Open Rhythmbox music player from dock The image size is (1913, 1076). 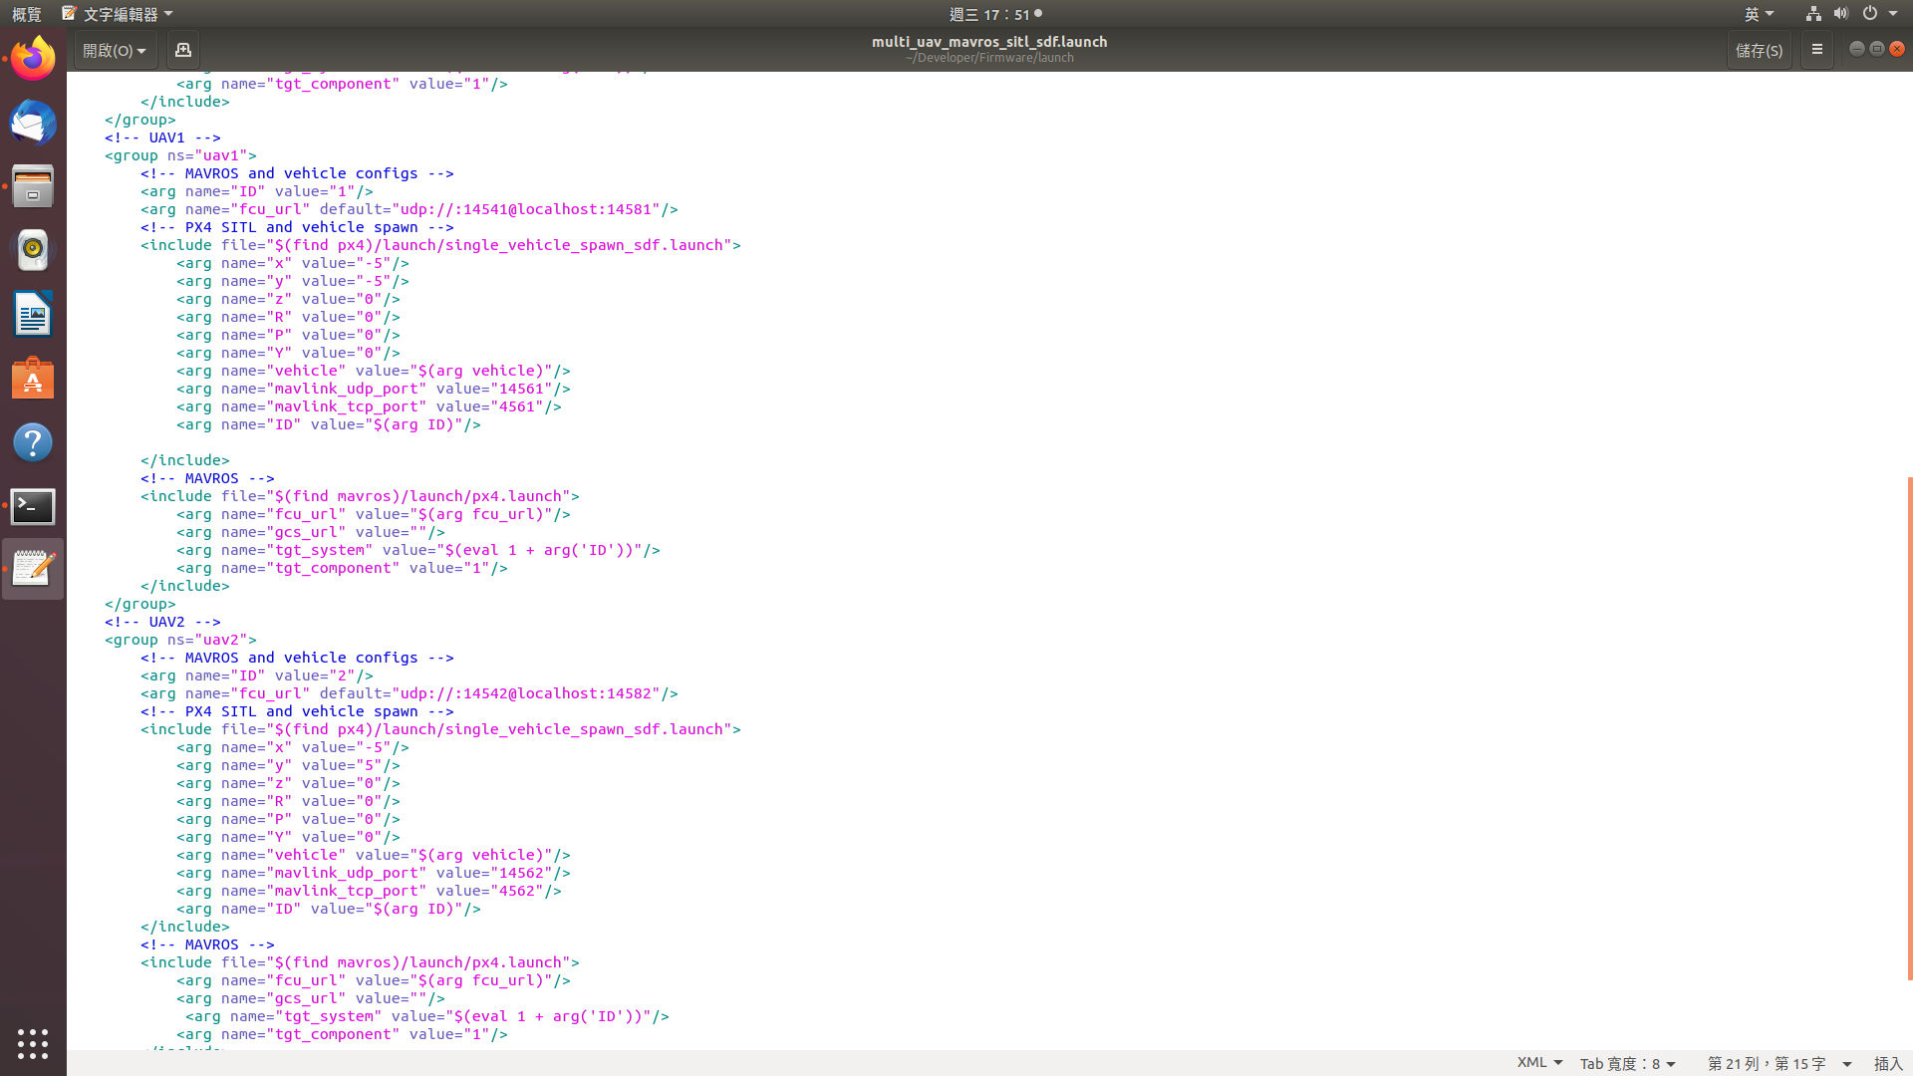pyautogui.click(x=33, y=250)
